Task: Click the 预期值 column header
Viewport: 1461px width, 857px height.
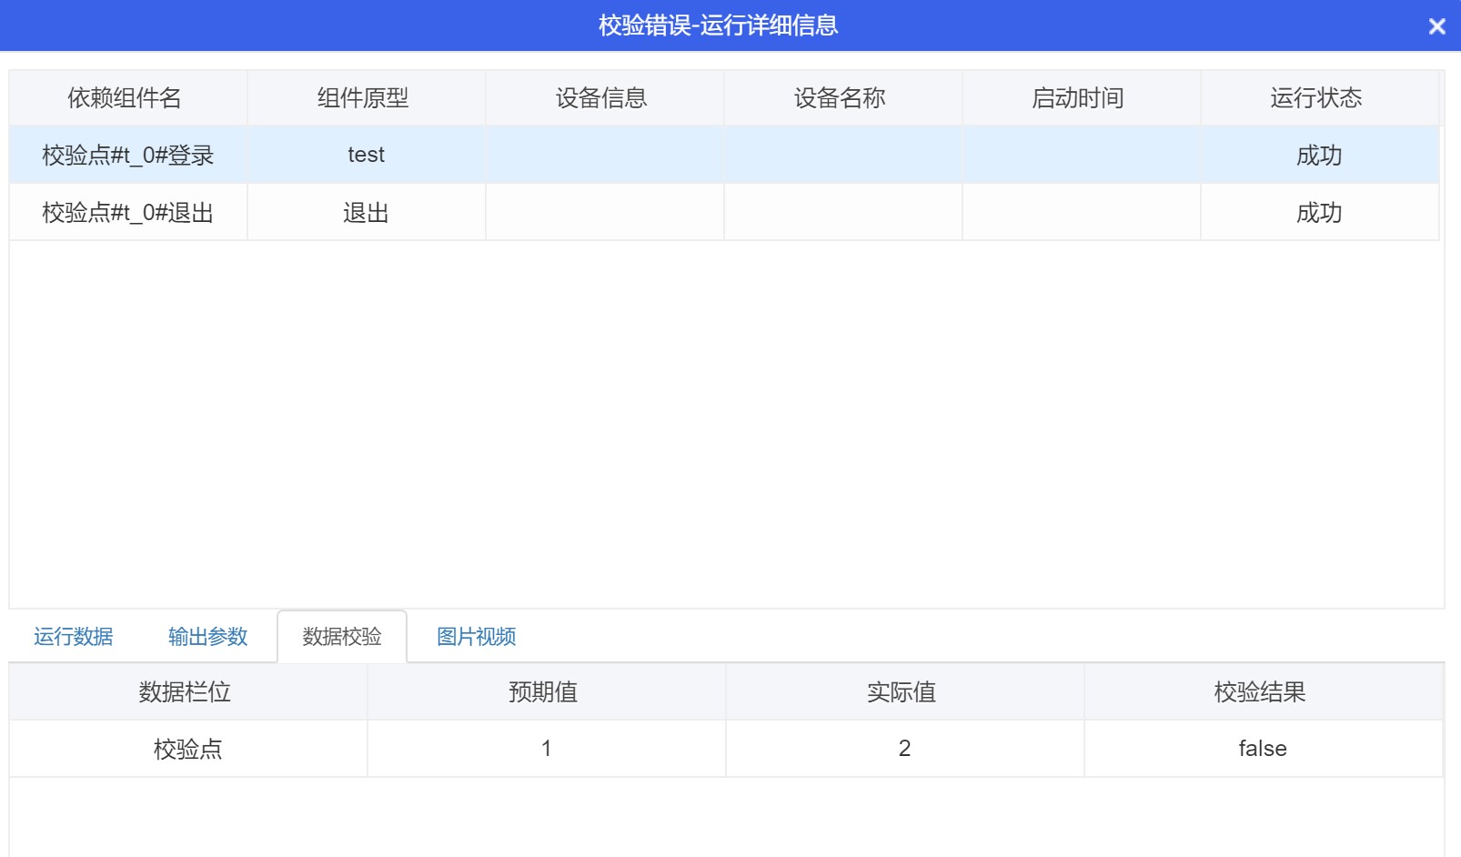Action: pos(543,692)
